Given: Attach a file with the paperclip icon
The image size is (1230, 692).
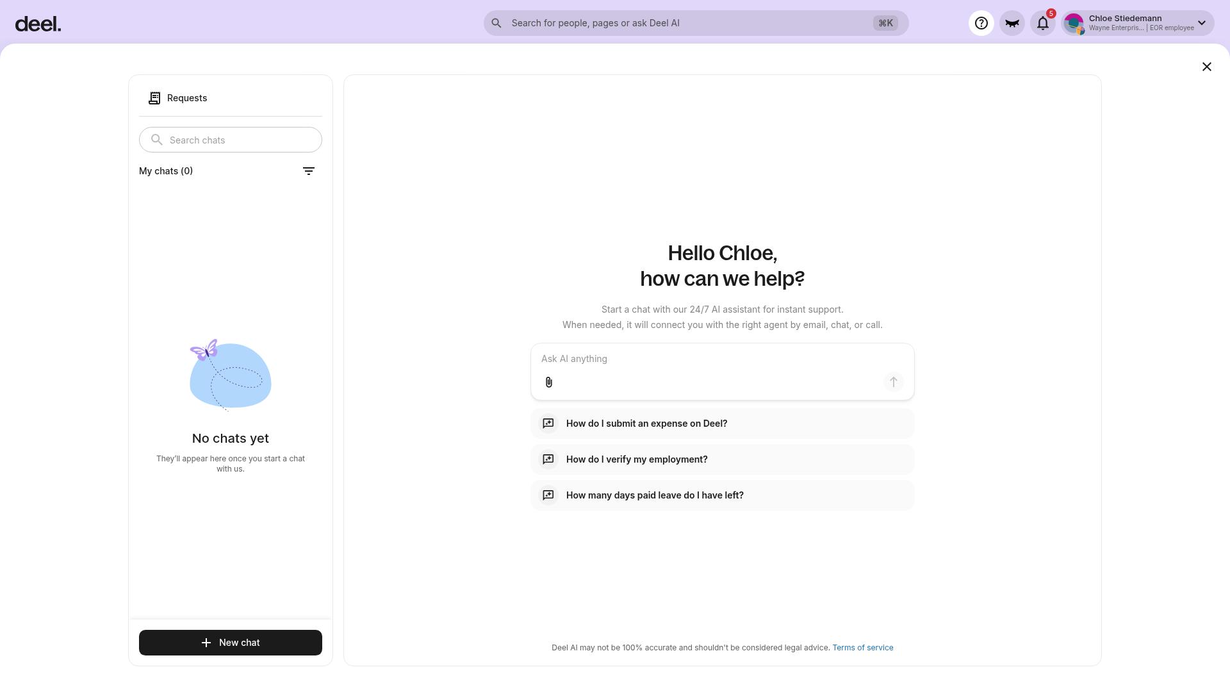Looking at the screenshot, I should tap(549, 382).
